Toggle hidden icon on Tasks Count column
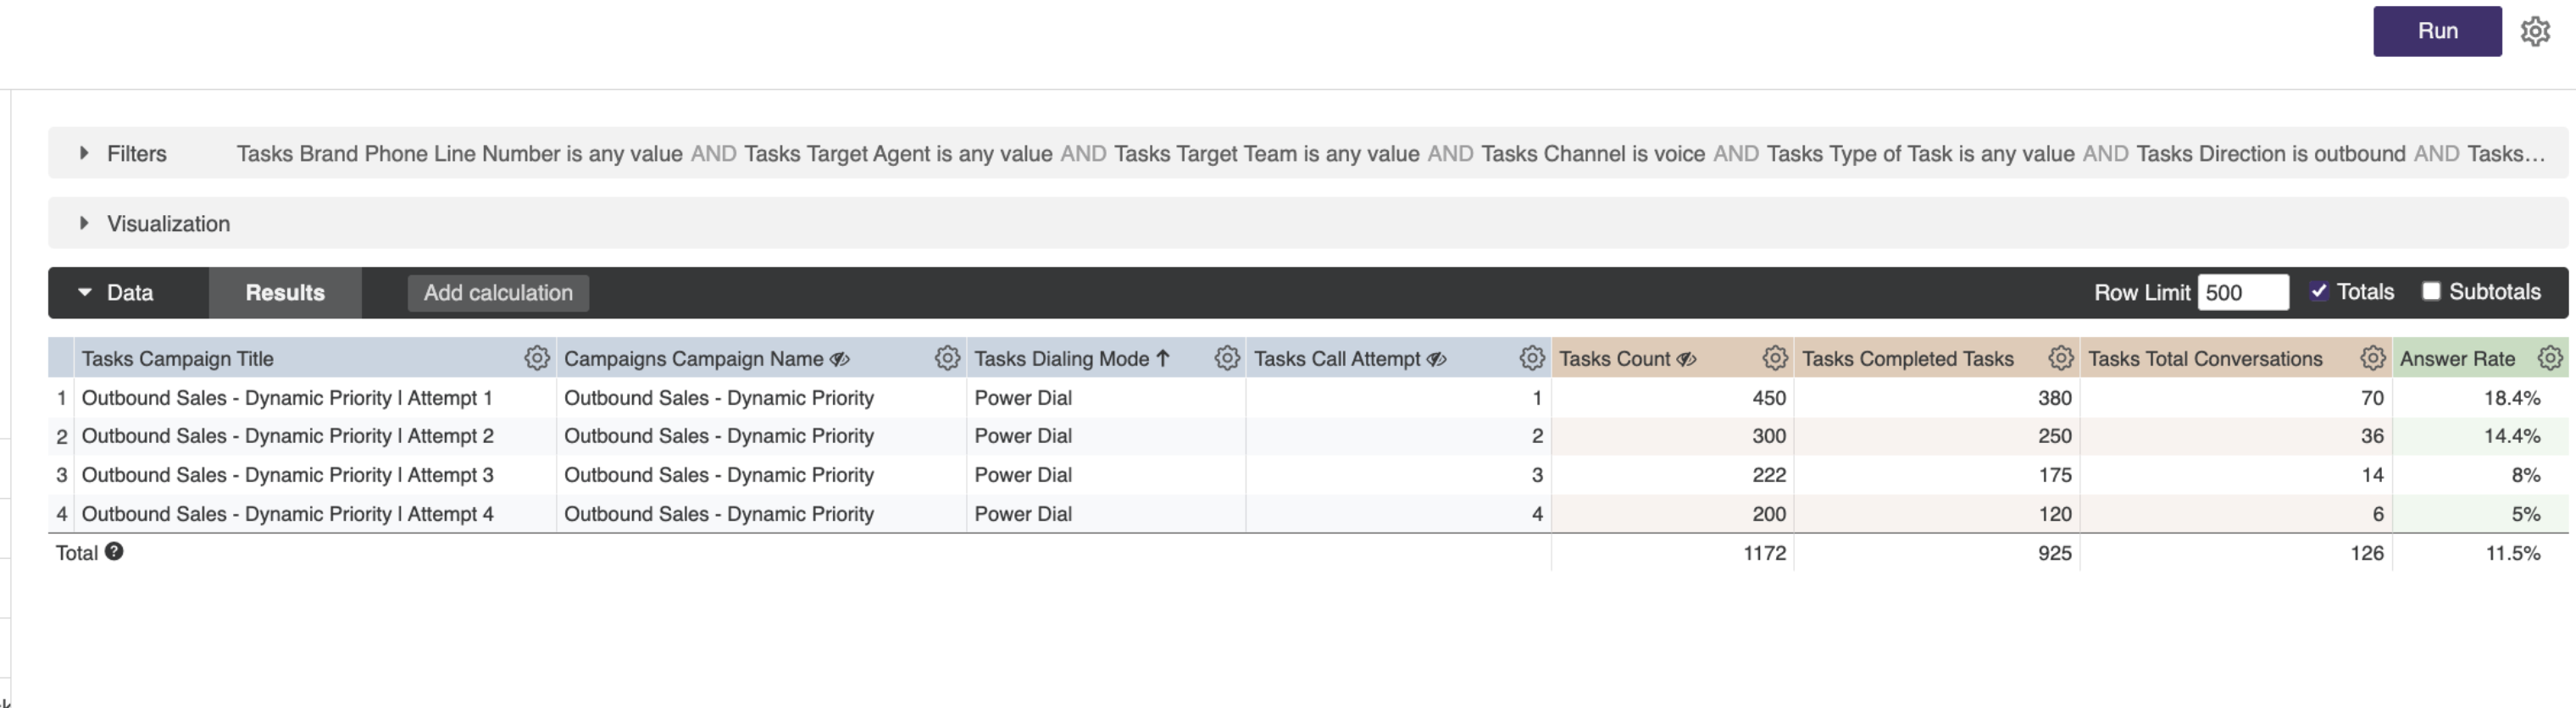The height and width of the screenshot is (708, 2576). [x=1686, y=359]
